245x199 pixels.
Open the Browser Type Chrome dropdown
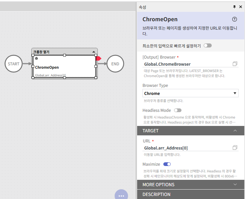click(x=191, y=93)
